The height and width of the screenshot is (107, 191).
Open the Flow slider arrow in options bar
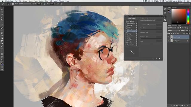(54, 4)
